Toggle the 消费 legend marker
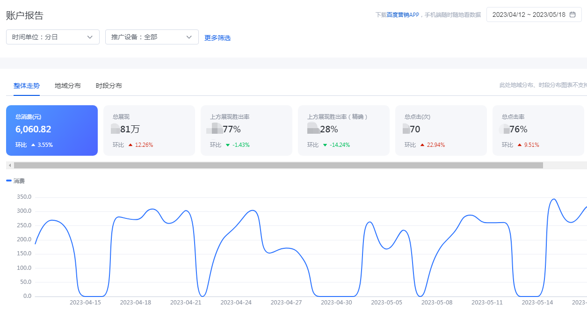 [x=9, y=181]
